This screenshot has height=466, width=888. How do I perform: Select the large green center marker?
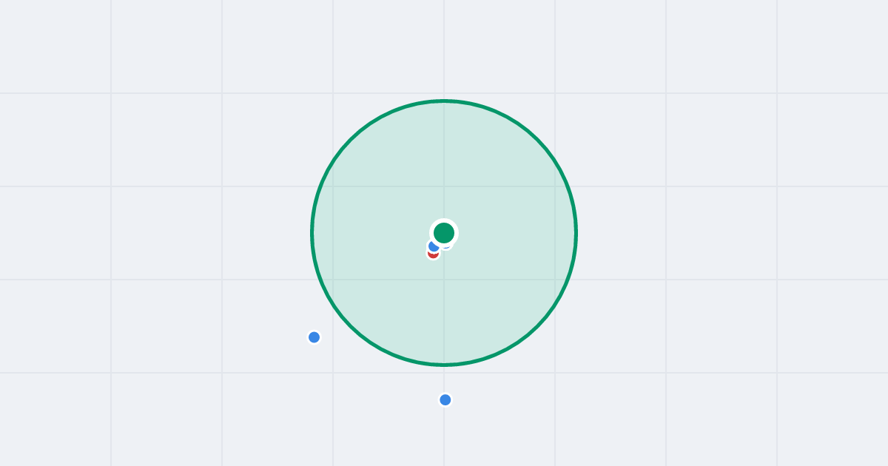point(444,233)
